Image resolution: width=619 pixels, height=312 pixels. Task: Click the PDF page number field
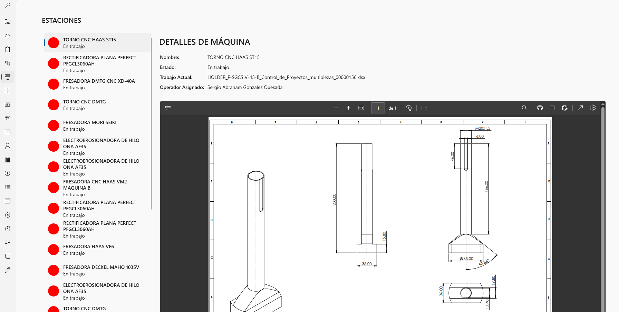[378, 108]
